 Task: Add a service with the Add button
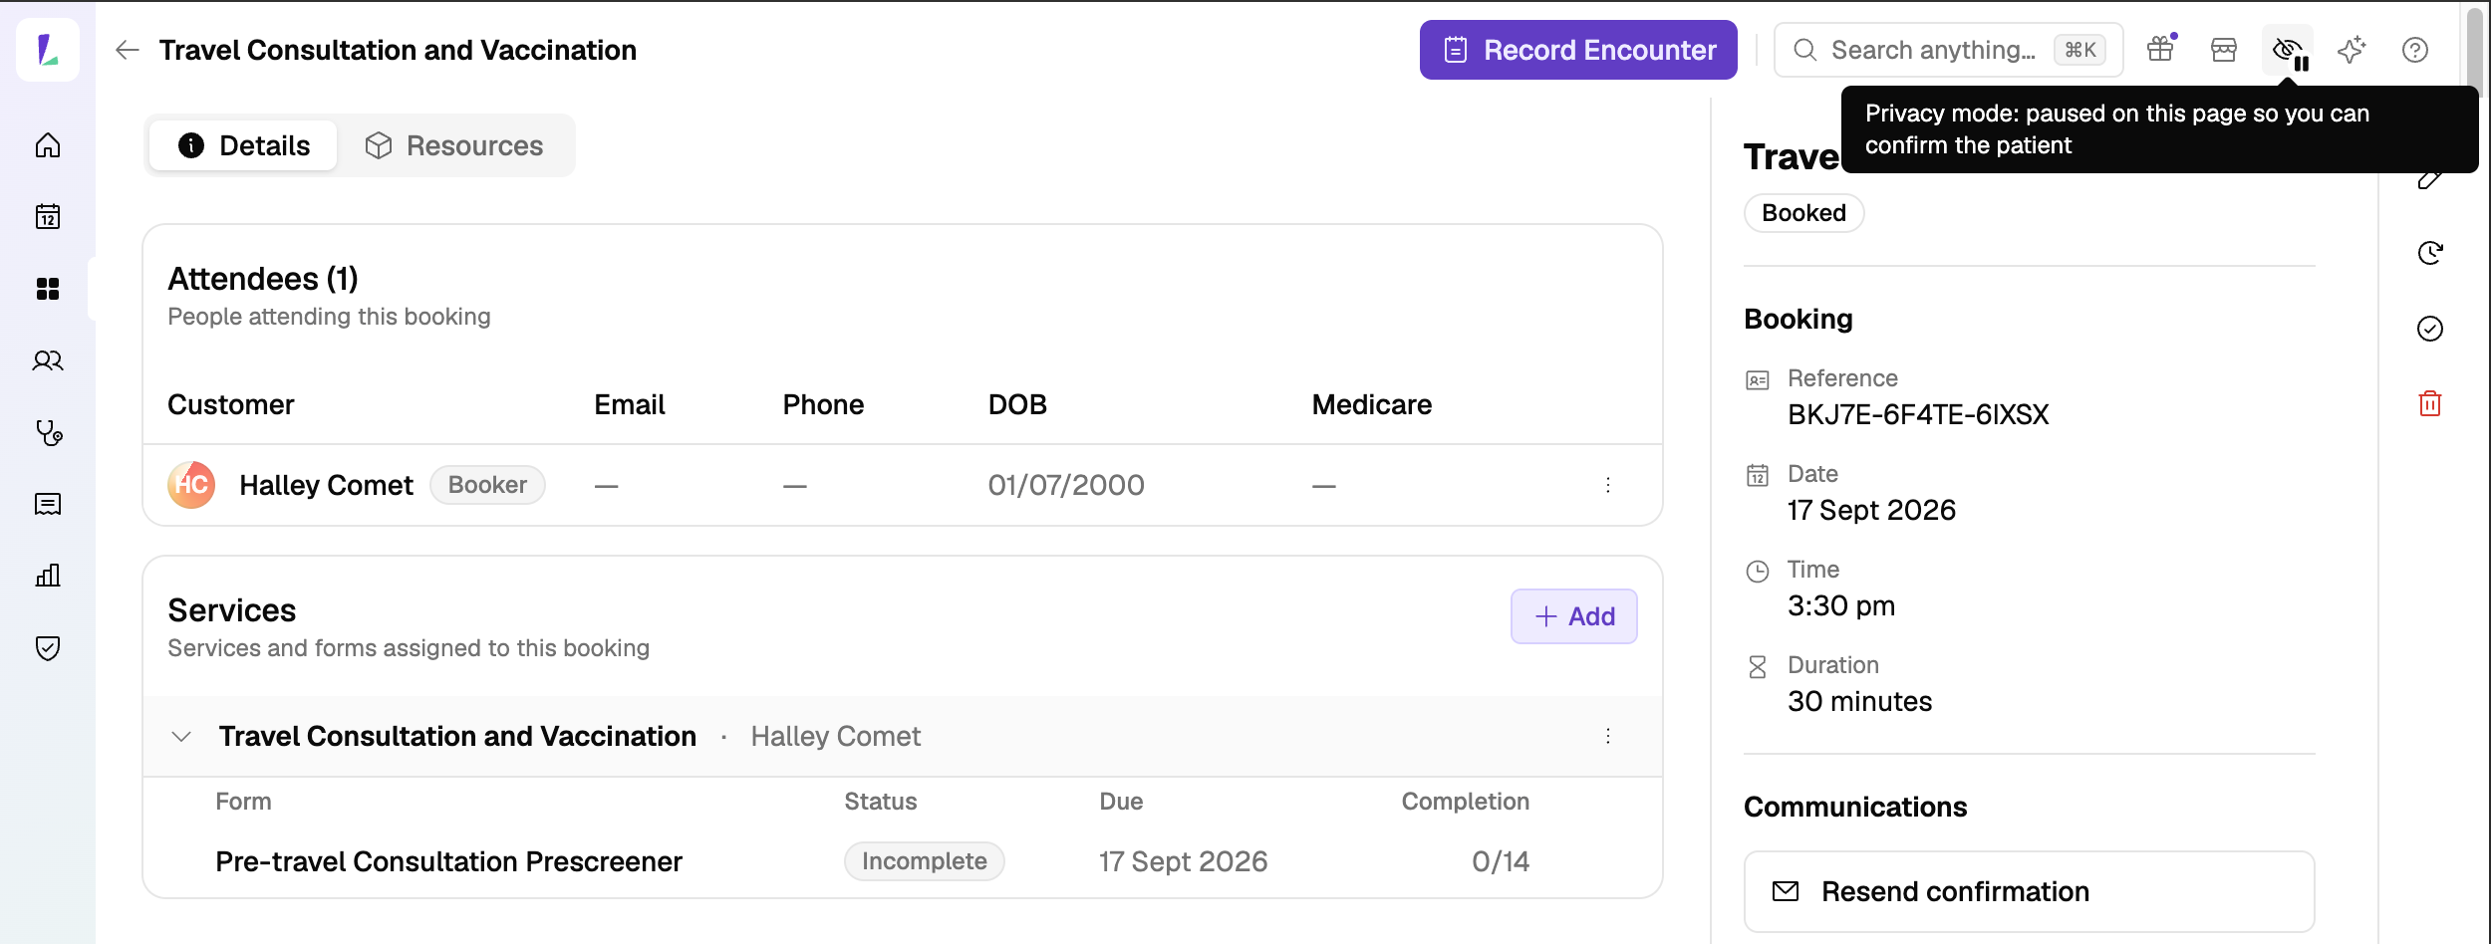(1574, 616)
